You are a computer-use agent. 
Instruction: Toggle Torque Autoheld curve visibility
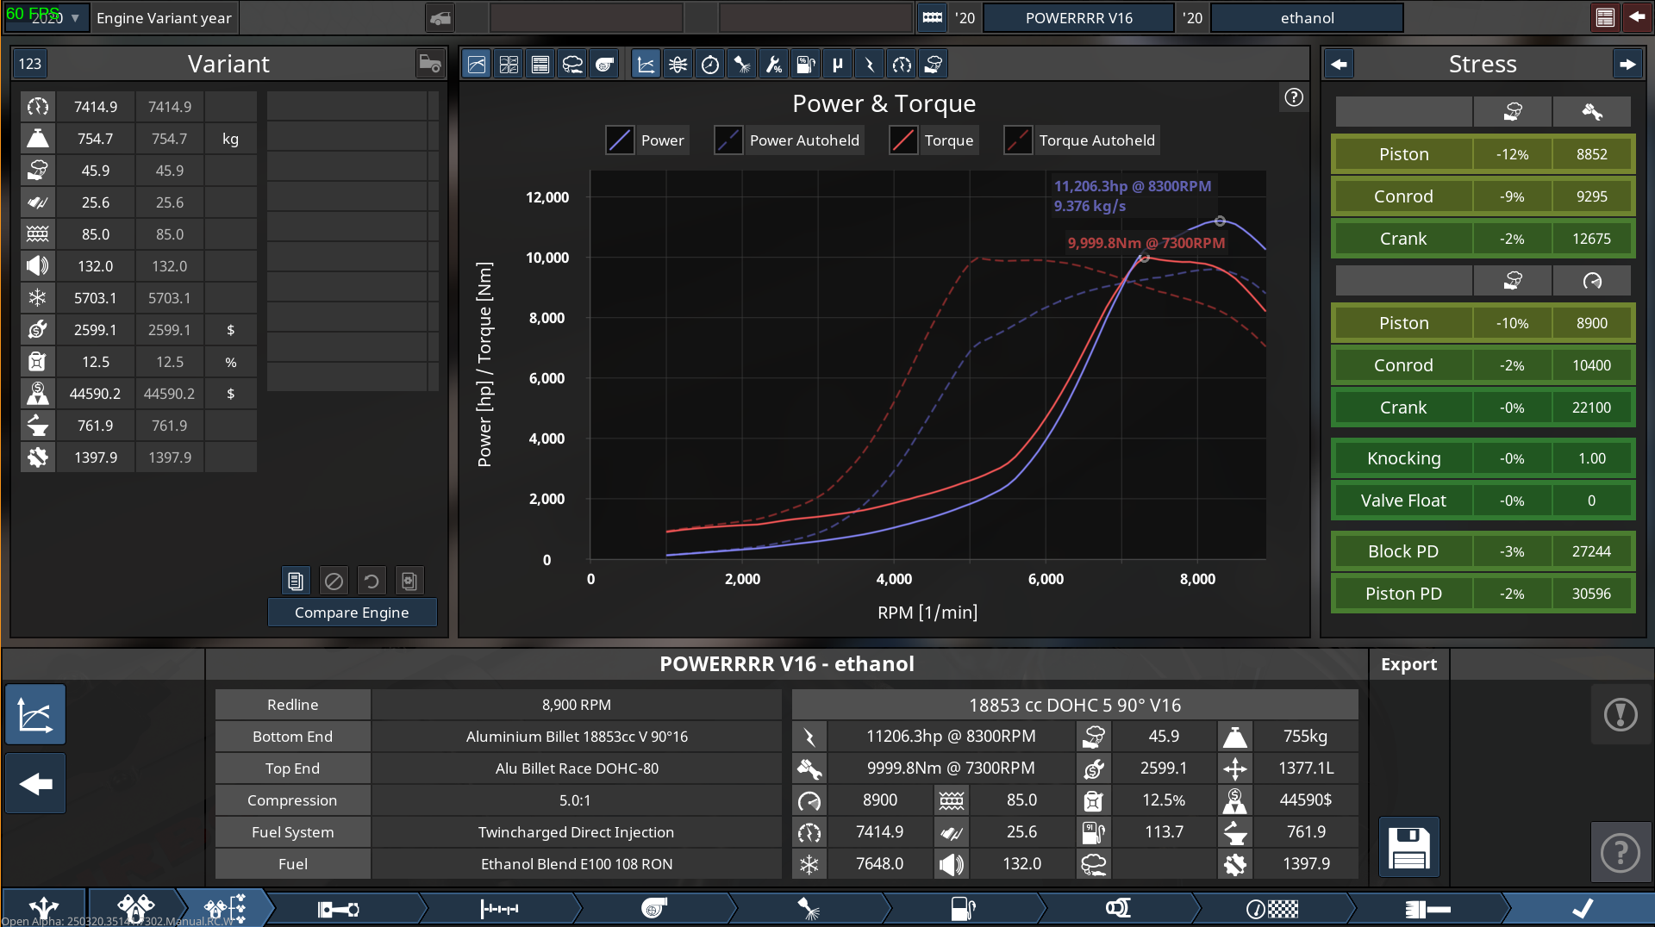(x=1096, y=140)
